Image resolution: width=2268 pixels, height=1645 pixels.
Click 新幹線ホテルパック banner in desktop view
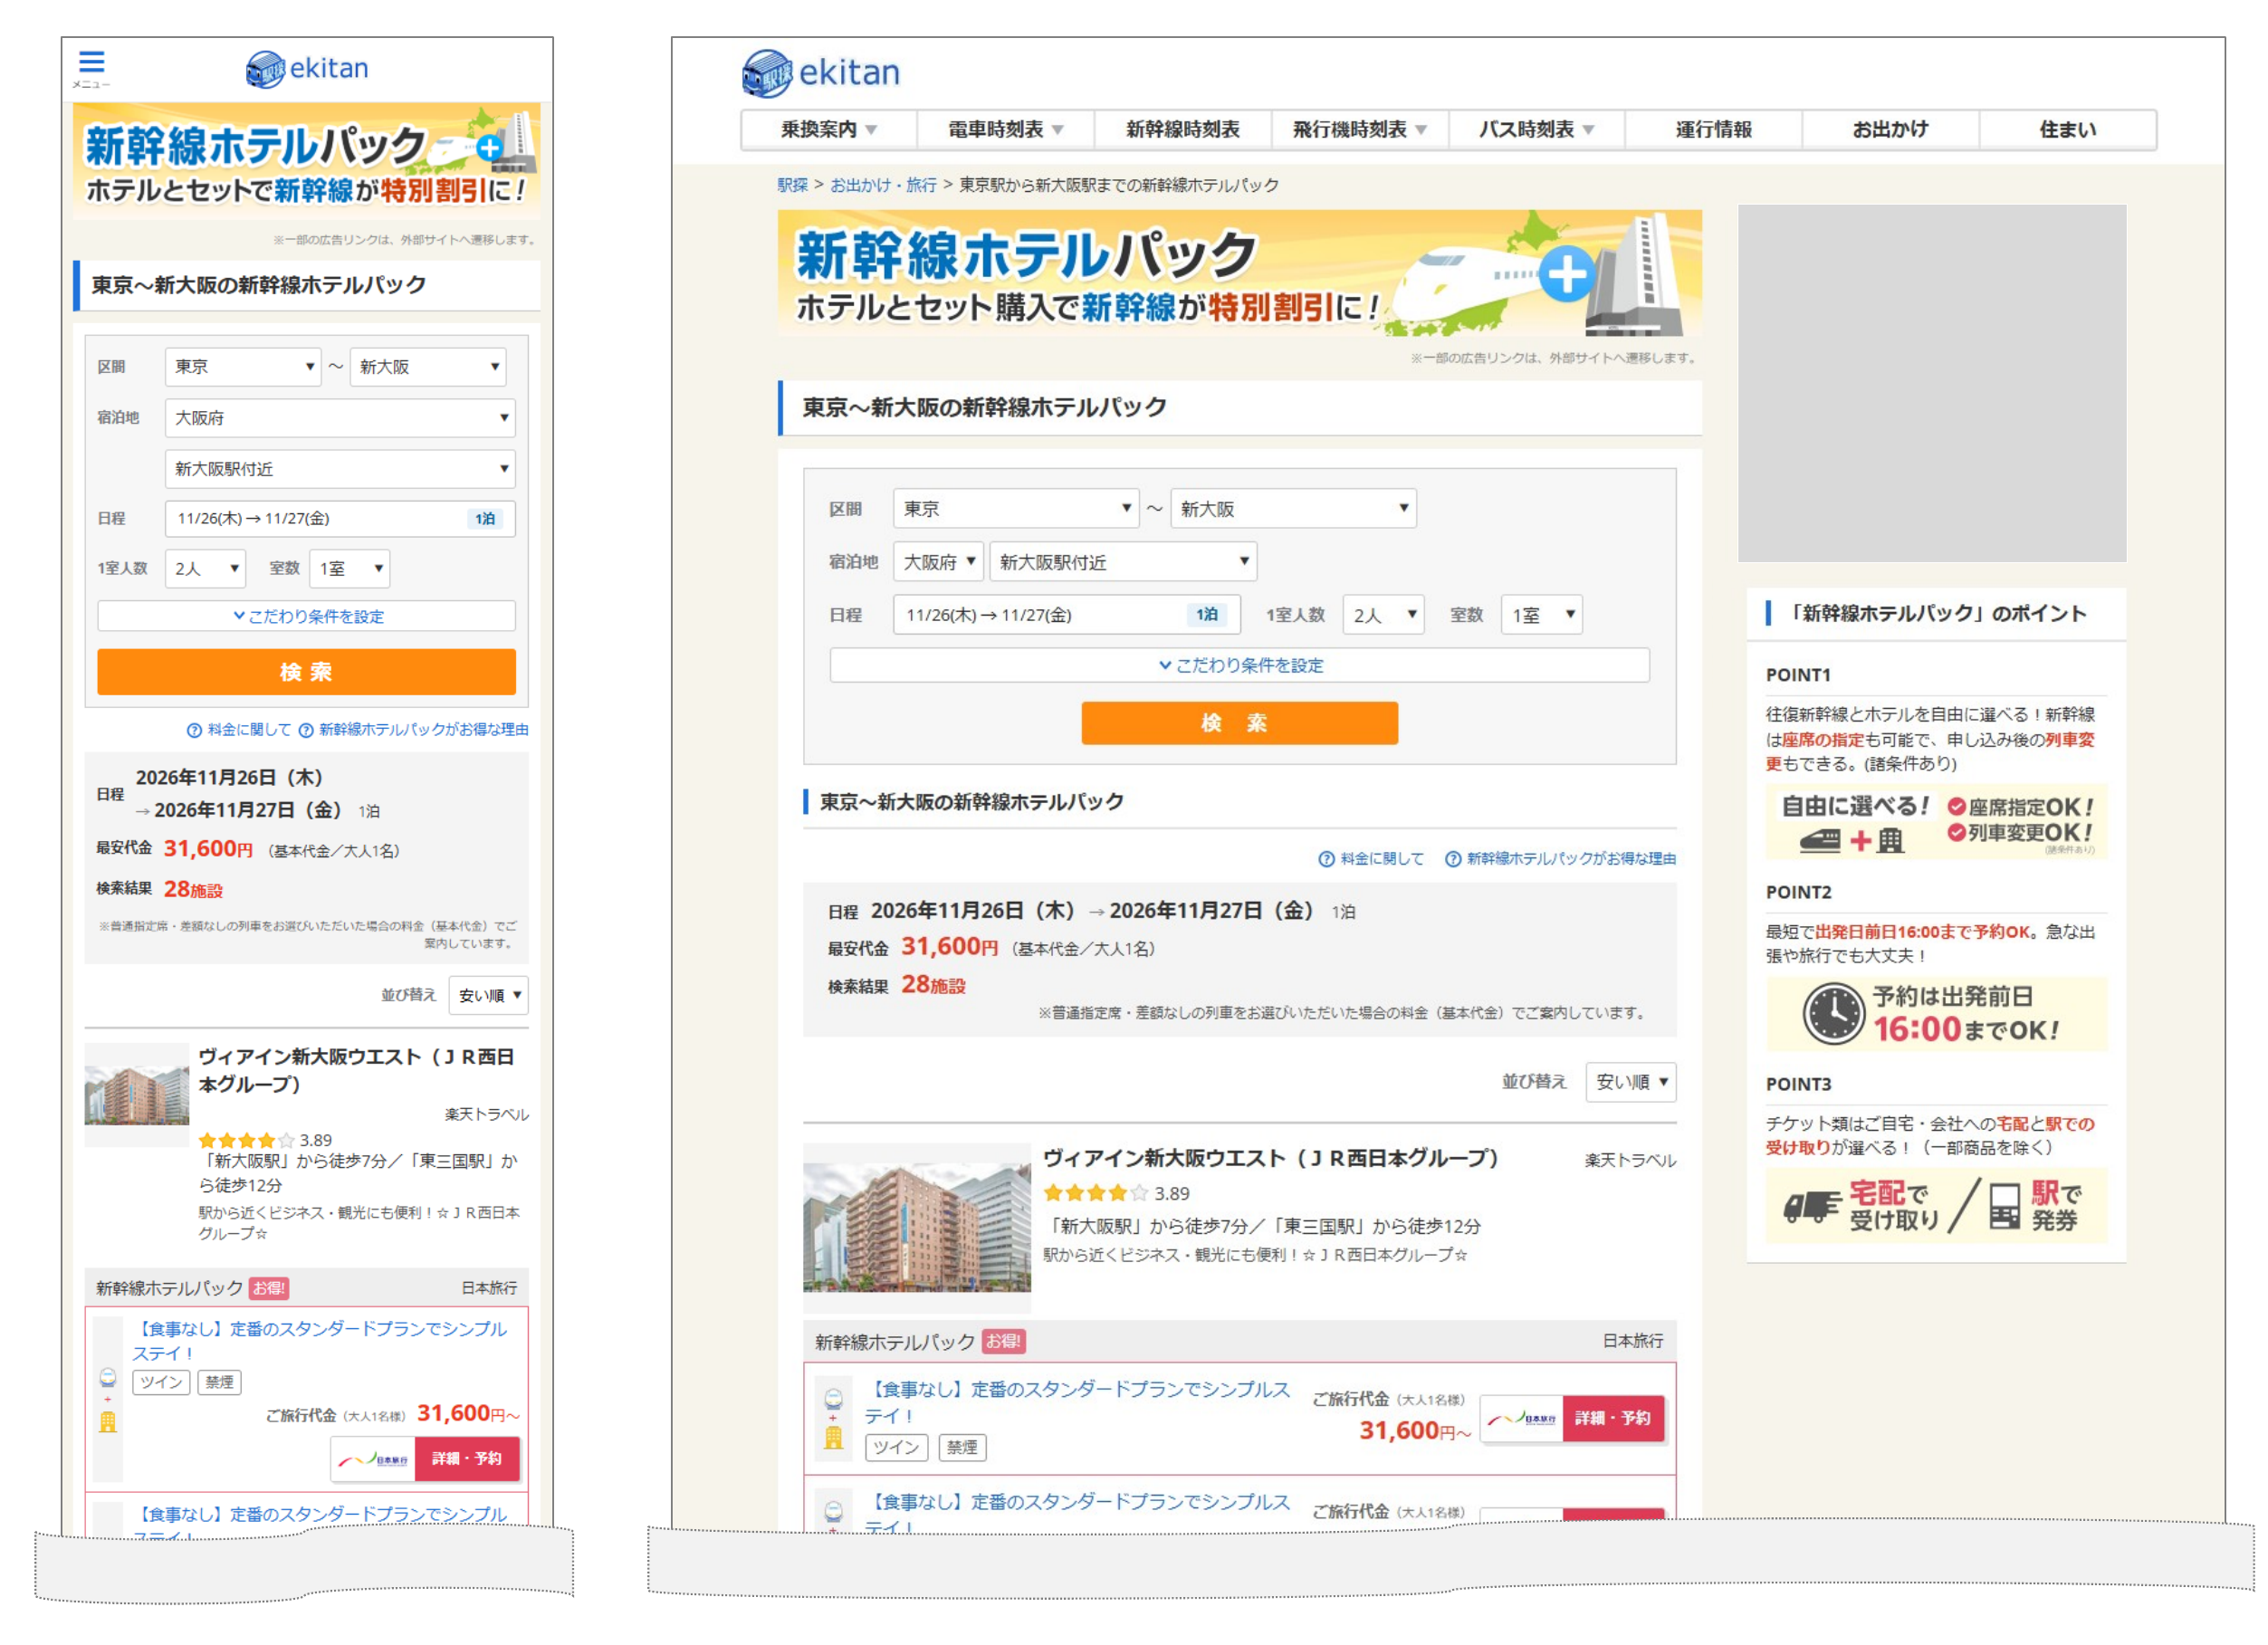pos(1239,273)
